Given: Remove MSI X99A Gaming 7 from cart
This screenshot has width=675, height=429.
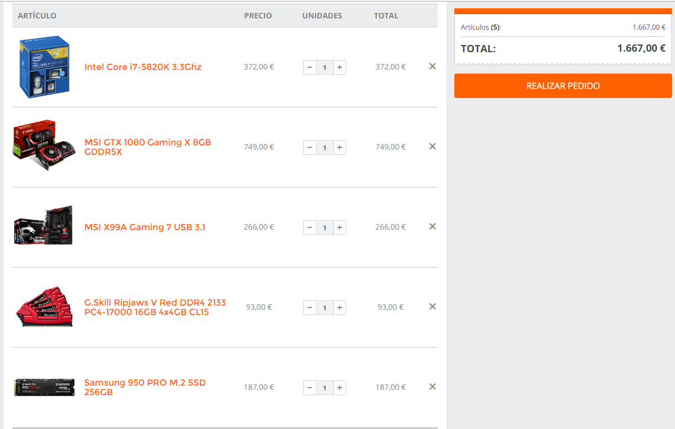Looking at the screenshot, I should pos(432,227).
